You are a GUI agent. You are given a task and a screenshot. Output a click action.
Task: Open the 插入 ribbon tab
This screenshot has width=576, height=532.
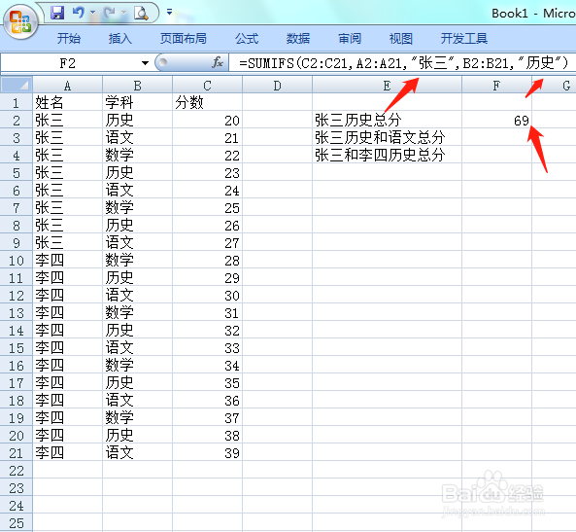120,38
